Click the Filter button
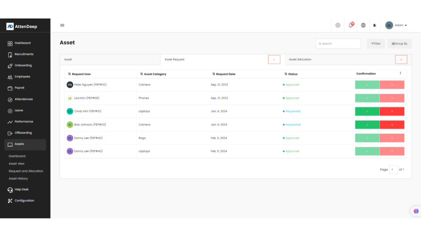421x237 pixels. click(x=376, y=44)
